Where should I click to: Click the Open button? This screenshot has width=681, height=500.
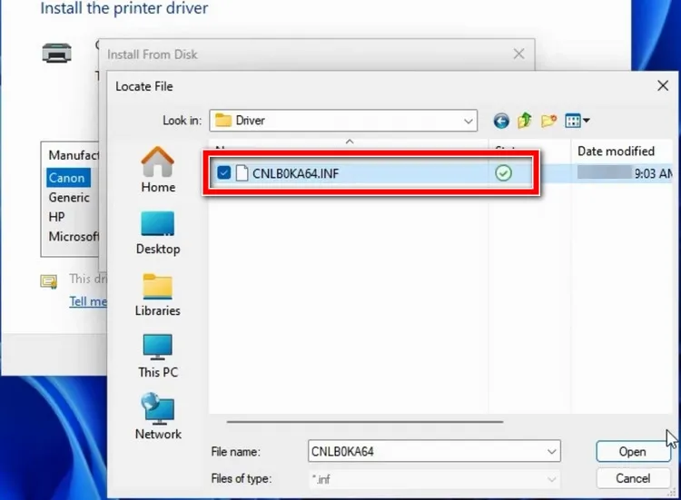pos(632,451)
